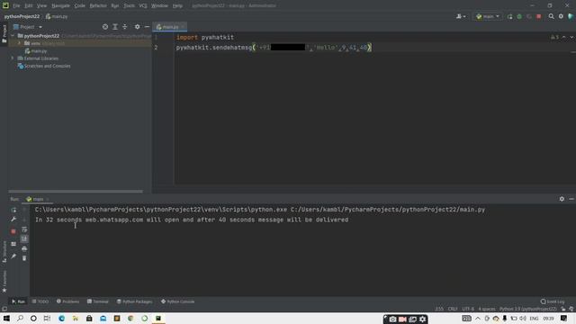Go to previous highlighted error arrow

click(564, 37)
